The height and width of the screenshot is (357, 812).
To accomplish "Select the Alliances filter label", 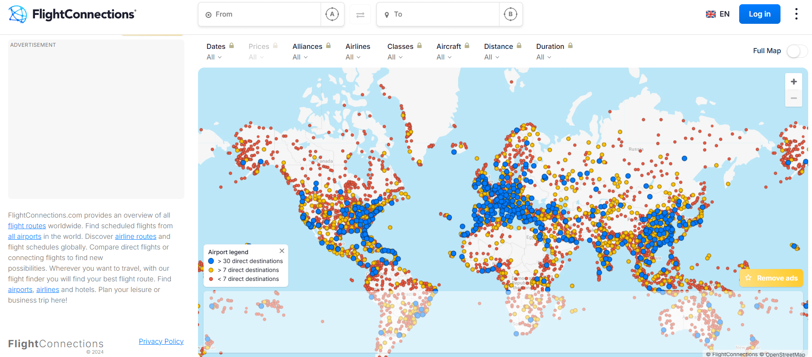I will click(307, 46).
